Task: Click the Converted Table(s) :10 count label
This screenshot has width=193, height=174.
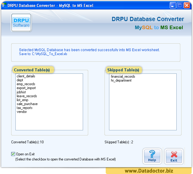Action: (x=27, y=142)
